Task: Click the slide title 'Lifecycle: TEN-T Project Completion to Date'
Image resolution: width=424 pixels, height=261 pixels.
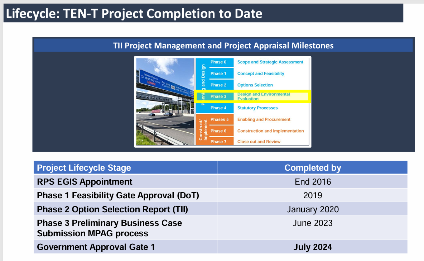Action: (x=134, y=14)
